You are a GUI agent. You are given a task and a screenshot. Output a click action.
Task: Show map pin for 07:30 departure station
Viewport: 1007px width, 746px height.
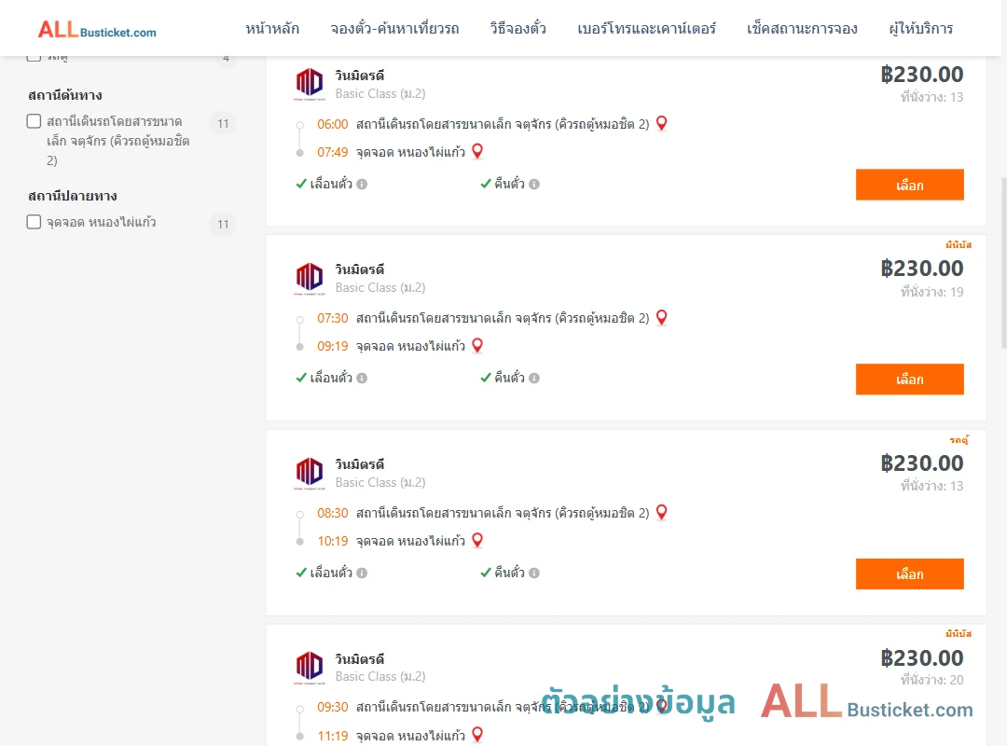(661, 317)
